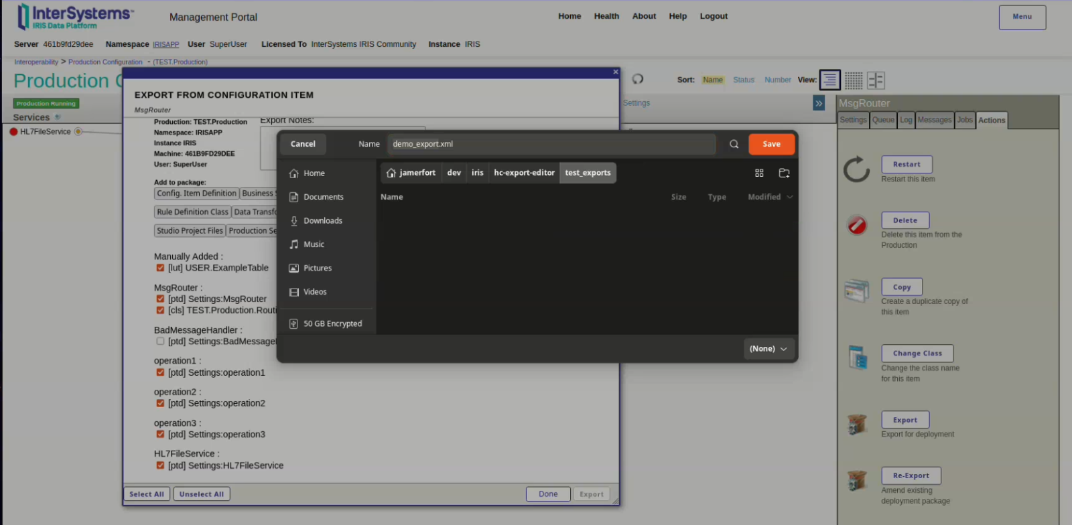Click the Modified column sort arrow

(790, 197)
